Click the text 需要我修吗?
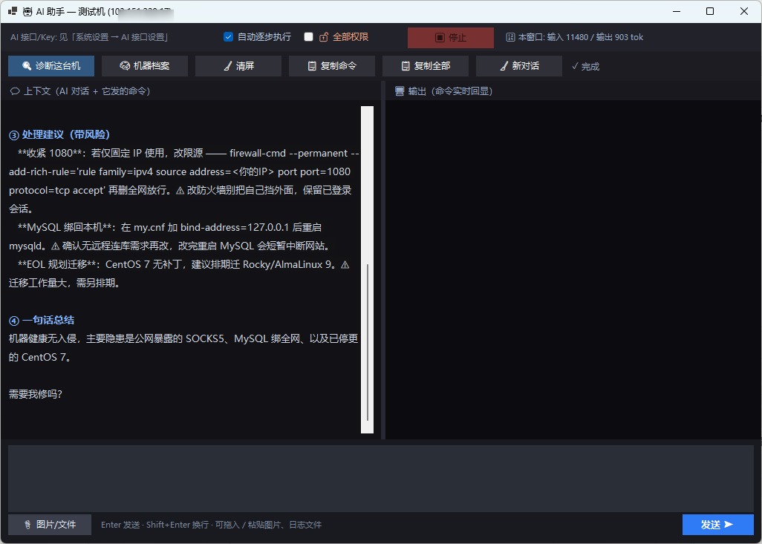The height and width of the screenshot is (544, 762). pos(36,394)
